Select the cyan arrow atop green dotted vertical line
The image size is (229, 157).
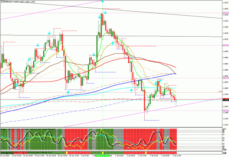tap(103, 1)
